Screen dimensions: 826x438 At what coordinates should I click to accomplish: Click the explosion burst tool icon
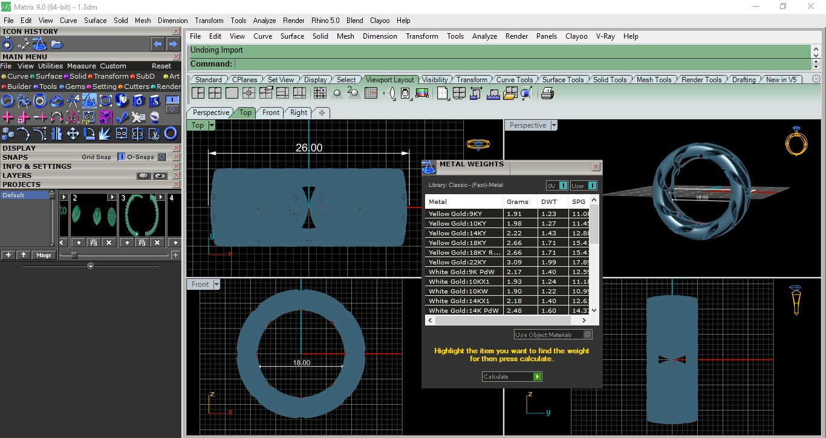click(105, 133)
